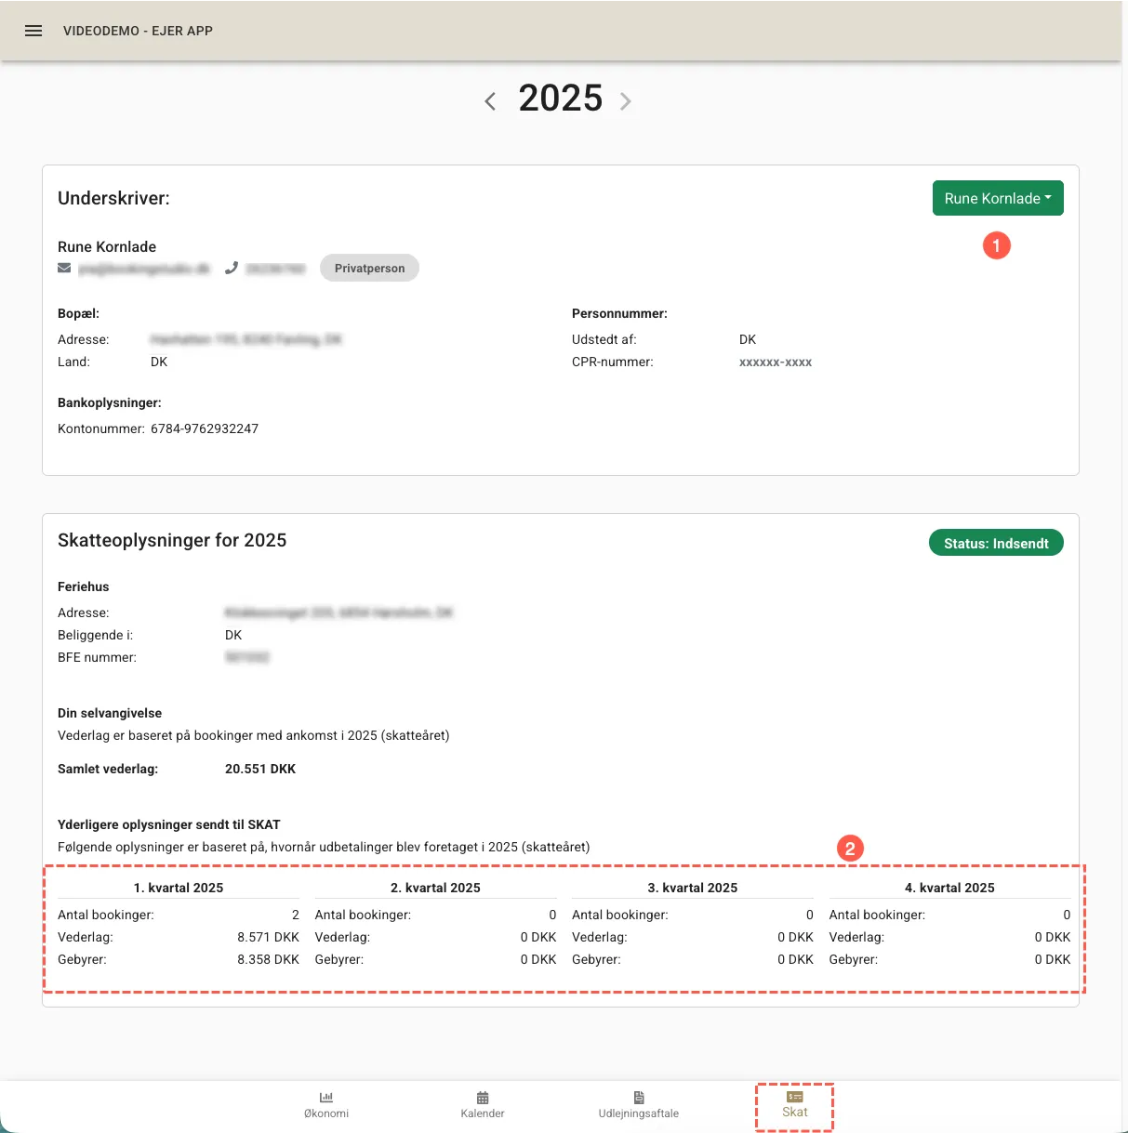The width and height of the screenshot is (1128, 1133).
Task: Go to previous year arrow
Action: pyautogui.click(x=490, y=101)
